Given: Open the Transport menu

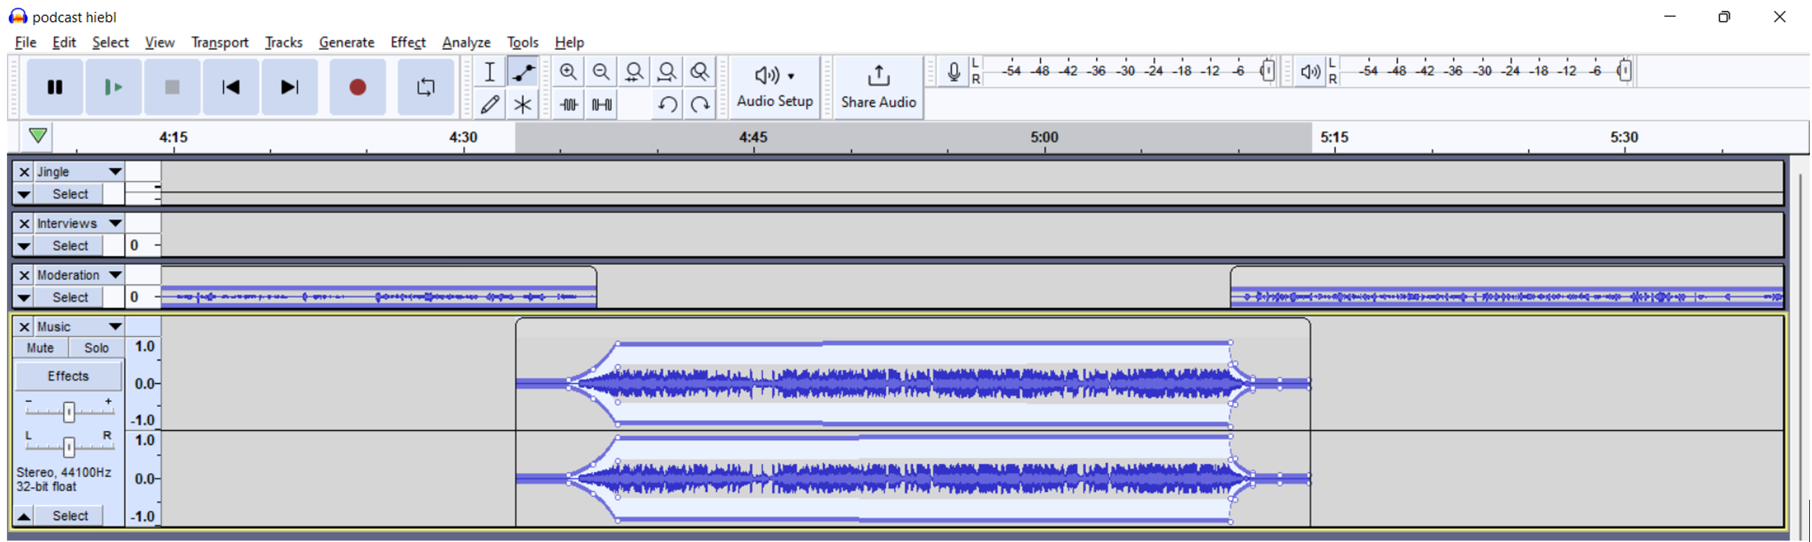Looking at the screenshot, I should 220,42.
